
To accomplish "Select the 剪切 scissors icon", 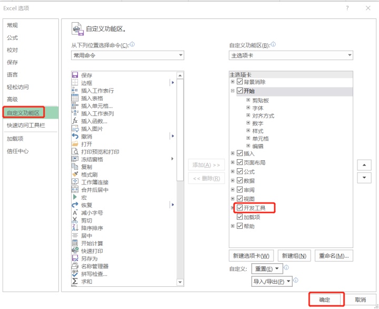I will (x=75, y=220).
